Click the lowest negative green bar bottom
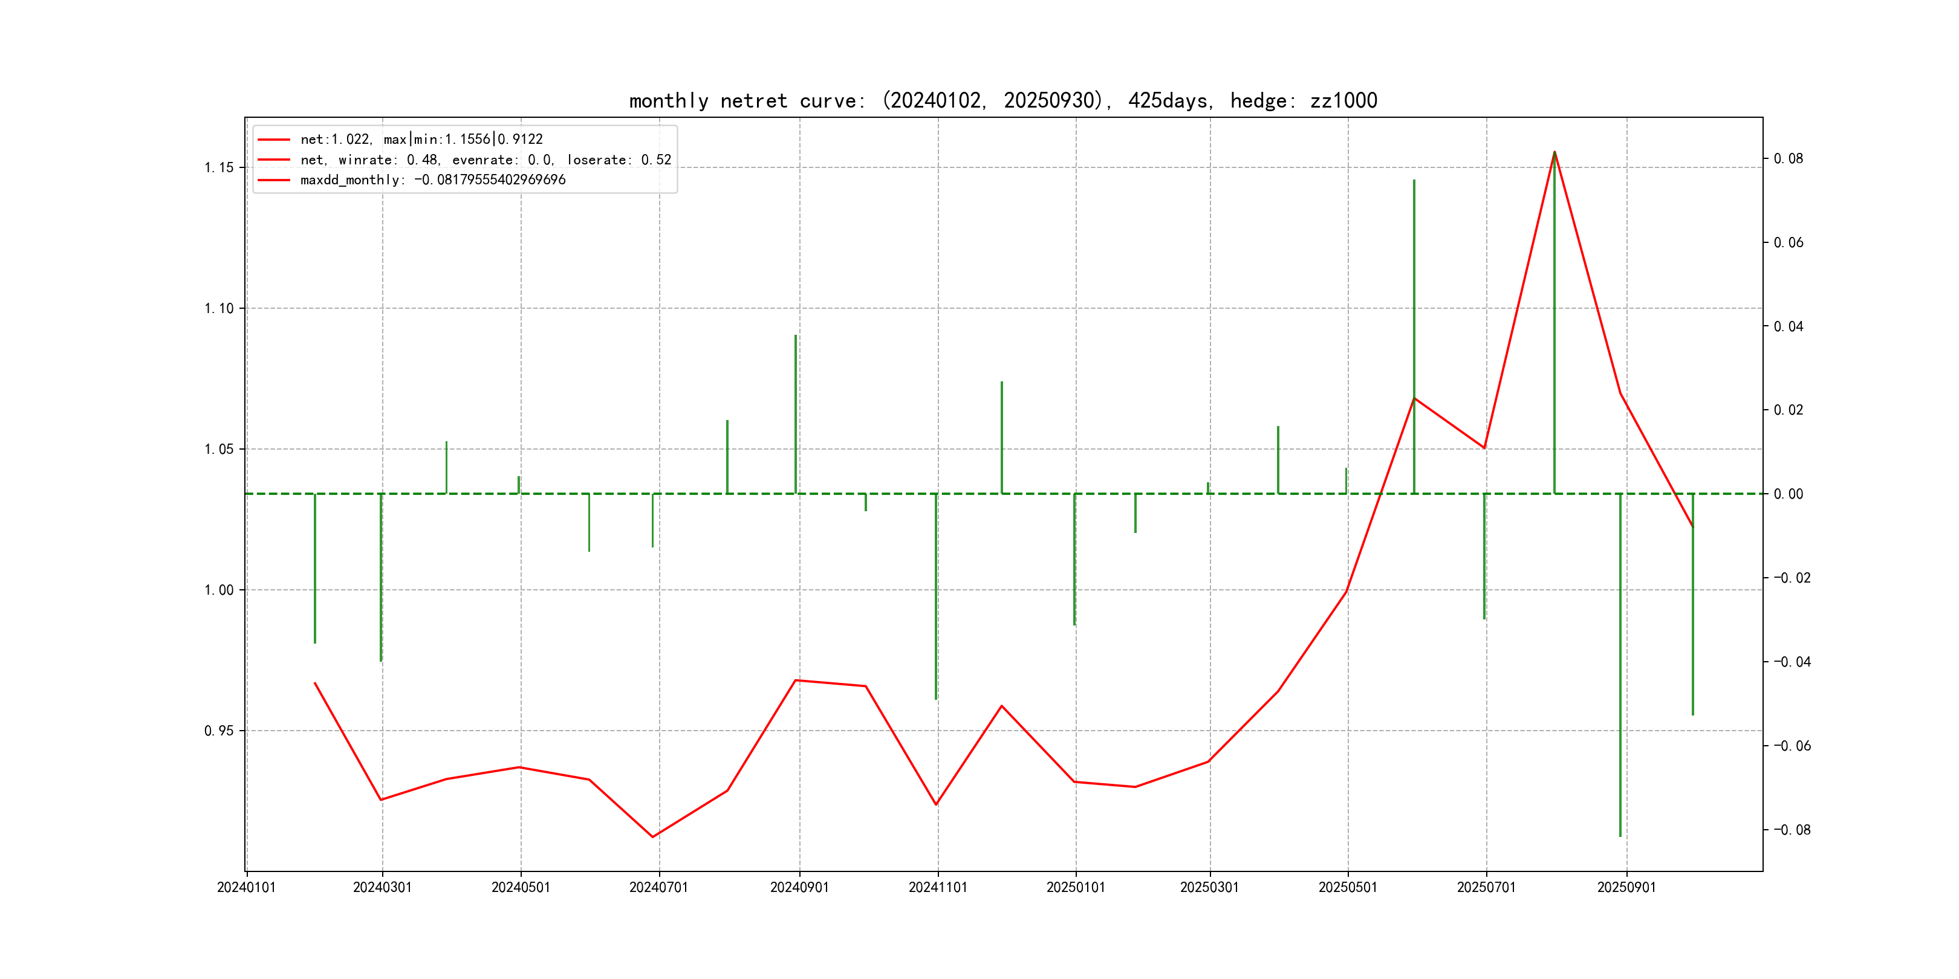The height and width of the screenshot is (979, 1959). pyautogui.click(x=1620, y=835)
